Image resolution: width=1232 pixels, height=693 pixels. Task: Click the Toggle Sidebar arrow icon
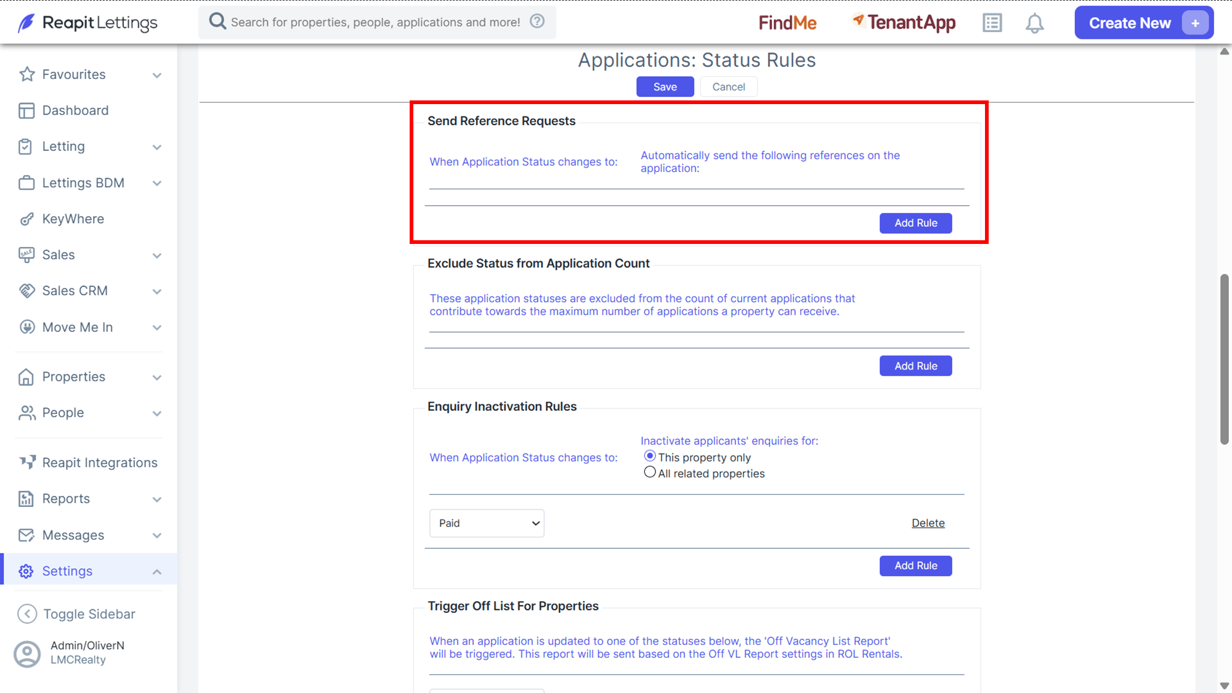pos(27,614)
